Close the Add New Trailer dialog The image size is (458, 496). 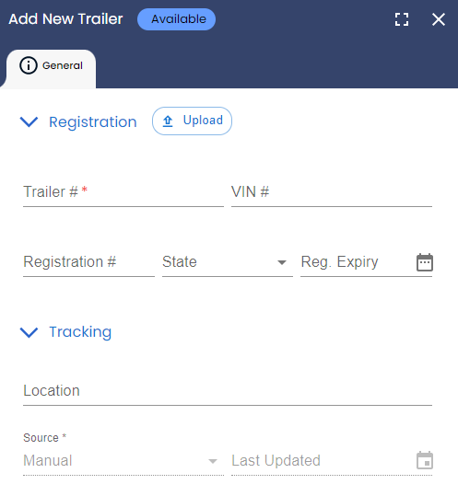tap(439, 19)
